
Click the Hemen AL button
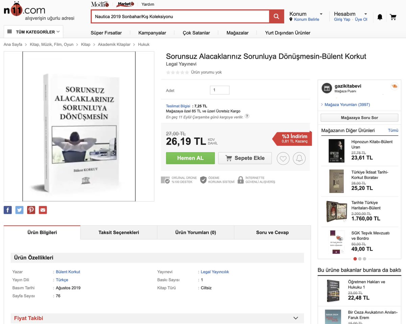[x=190, y=158]
